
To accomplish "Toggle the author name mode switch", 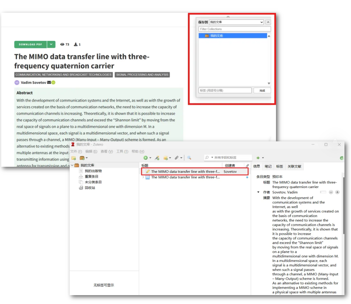I will click(323, 192).
